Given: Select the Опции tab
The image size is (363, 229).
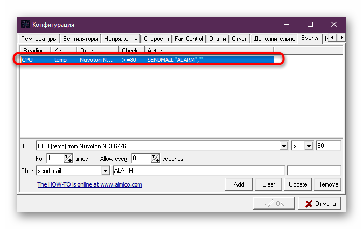Looking at the screenshot, I should click(x=217, y=39).
